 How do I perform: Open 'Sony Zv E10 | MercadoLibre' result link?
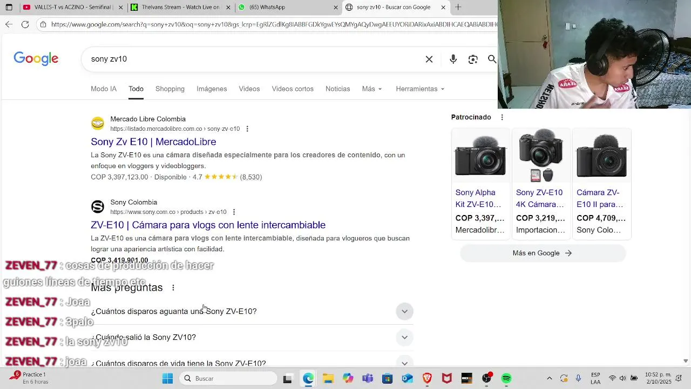tap(153, 142)
